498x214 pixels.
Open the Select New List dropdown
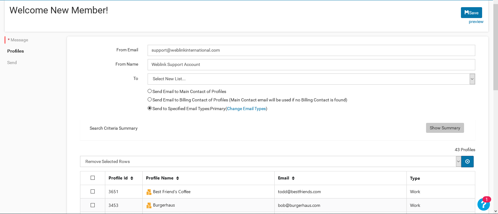coord(311,79)
